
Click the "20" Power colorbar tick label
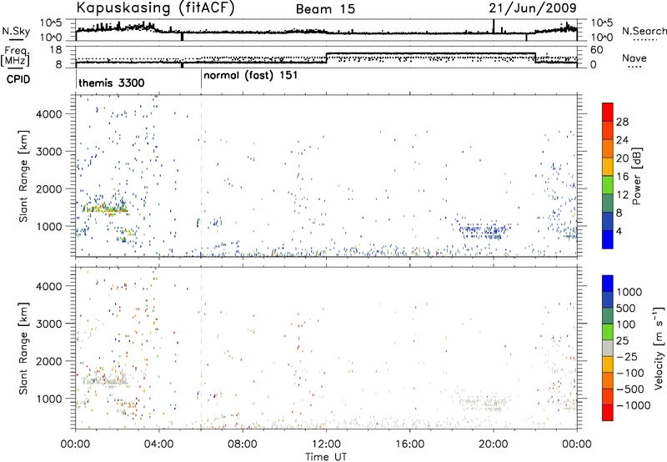(622, 158)
